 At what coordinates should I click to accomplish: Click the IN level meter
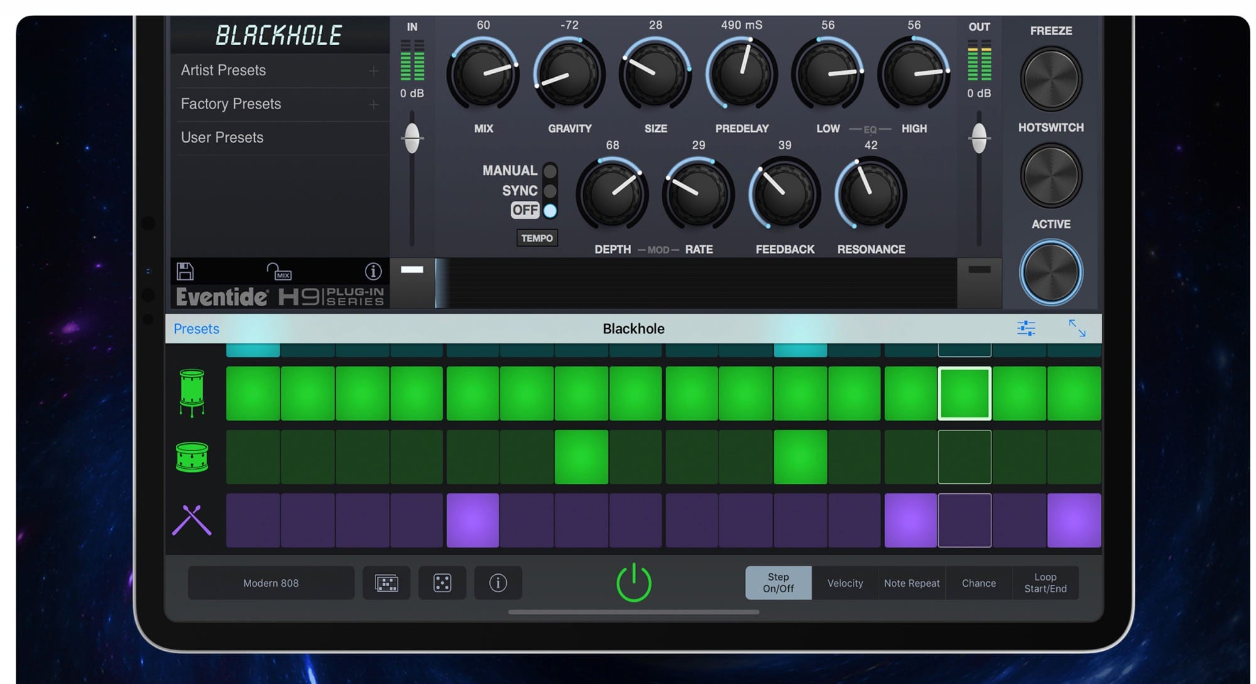412,60
